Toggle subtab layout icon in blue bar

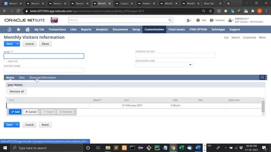click(x=262, y=77)
